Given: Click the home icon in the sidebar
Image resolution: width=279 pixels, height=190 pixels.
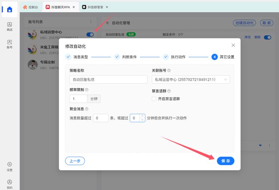Looking at the screenshot, I should coord(9,9).
